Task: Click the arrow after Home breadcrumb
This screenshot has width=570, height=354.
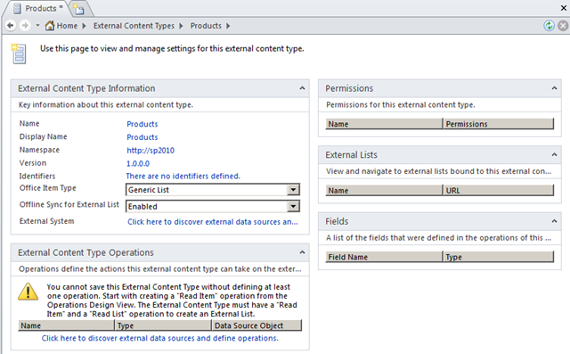Action: click(x=84, y=26)
